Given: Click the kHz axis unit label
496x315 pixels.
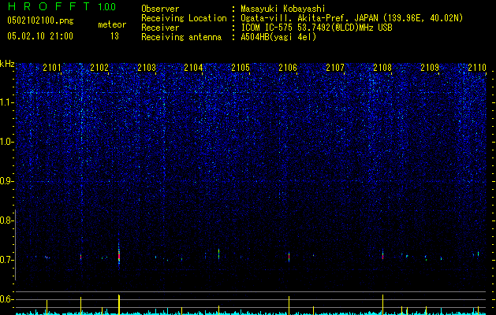Looking at the screenshot, I should (7, 64).
